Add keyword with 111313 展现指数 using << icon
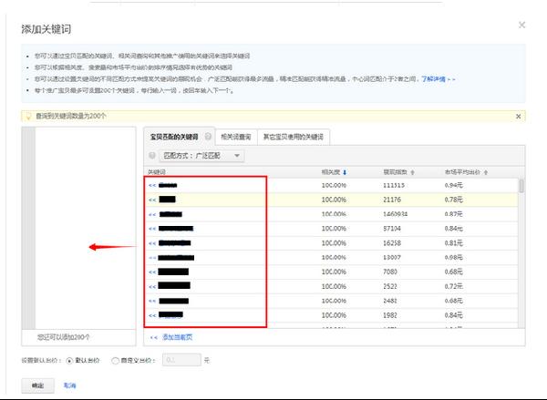547x400 pixels. (x=151, y=184)
